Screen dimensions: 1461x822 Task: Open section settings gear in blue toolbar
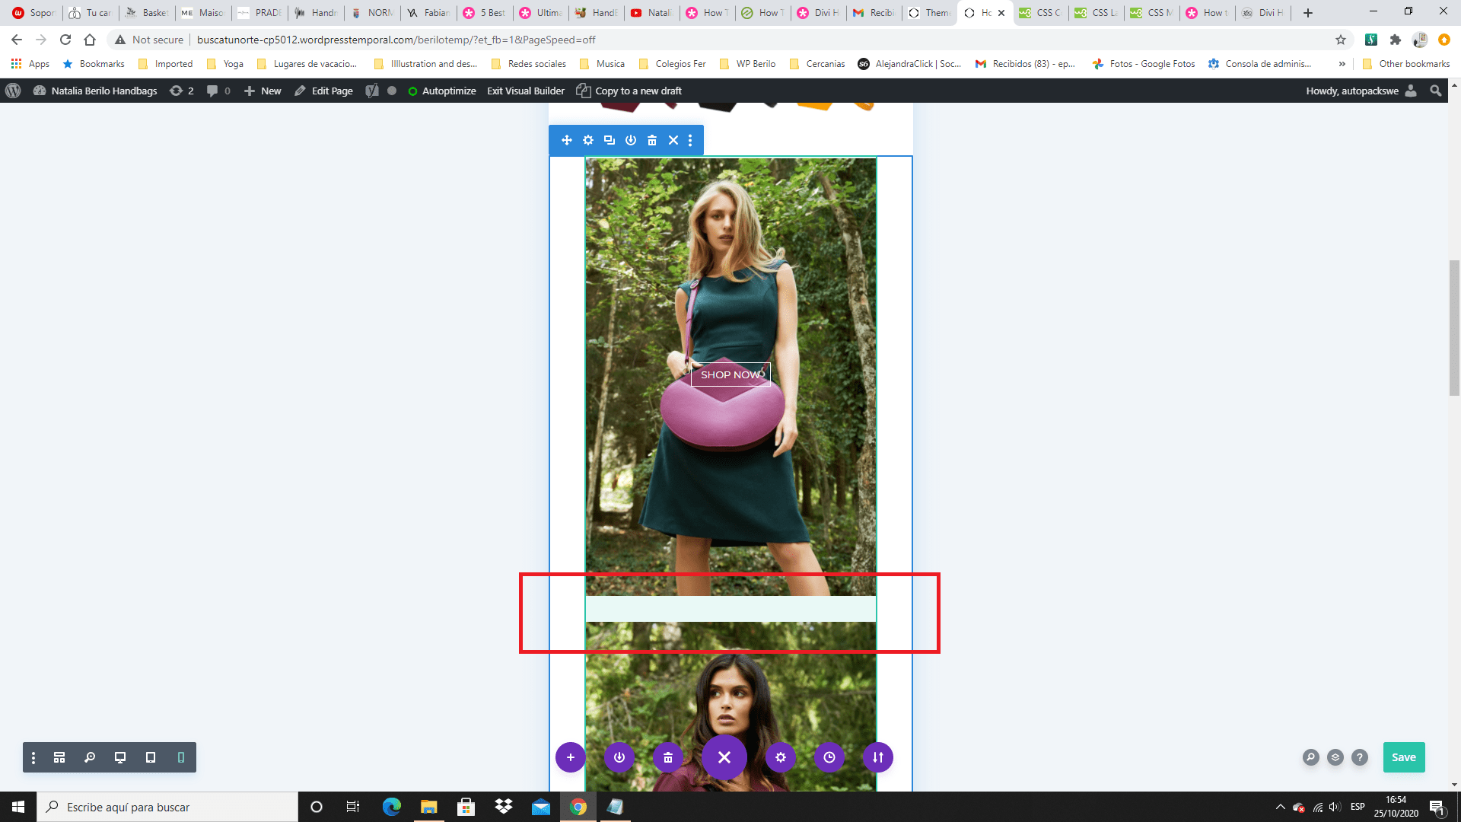click(588, 140)
